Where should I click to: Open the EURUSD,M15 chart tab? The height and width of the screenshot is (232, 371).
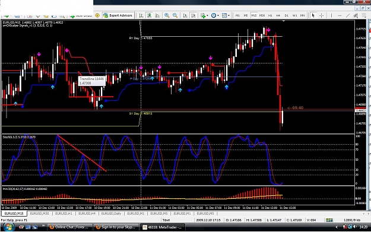pos(14,214)
